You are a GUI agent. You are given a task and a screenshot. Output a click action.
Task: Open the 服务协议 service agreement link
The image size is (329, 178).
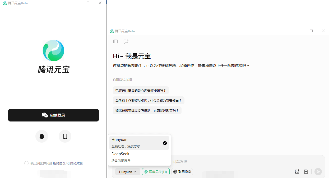(x=60, y=163)
